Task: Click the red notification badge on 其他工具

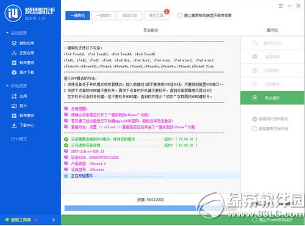Action: 167,12
